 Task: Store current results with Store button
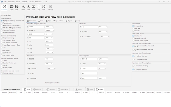click(27, 89)
